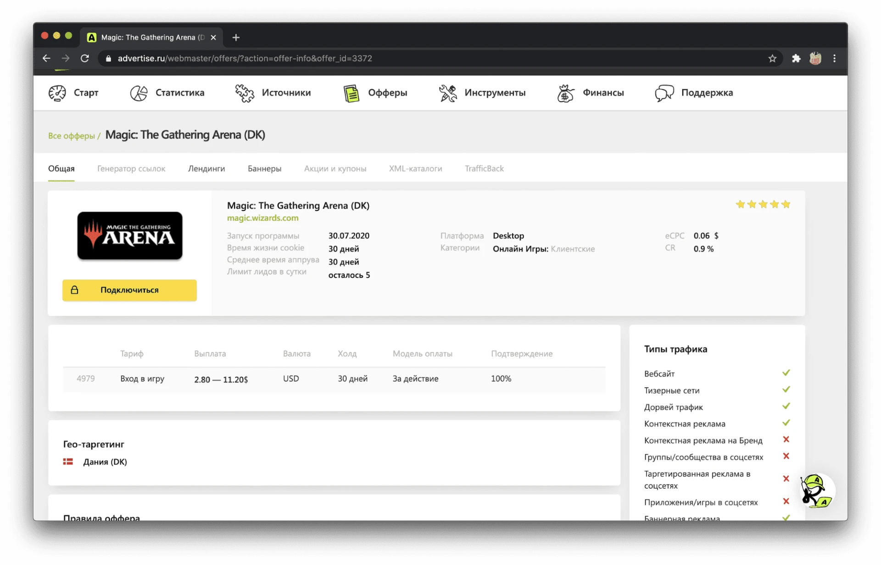Open the Источники menu item
This screenshot has height=565, width=881.
[x=286, y=93]
